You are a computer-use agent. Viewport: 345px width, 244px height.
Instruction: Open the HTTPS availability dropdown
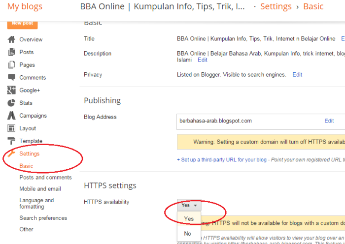pos(189,205)
